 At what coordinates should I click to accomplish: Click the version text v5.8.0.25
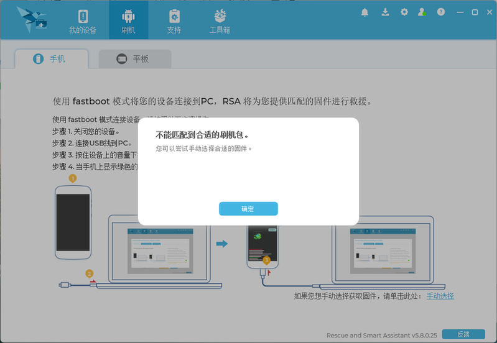(424, 335)
